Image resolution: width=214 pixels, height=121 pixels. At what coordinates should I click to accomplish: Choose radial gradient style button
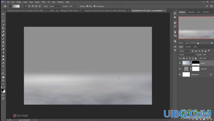(x=29, y=6)
